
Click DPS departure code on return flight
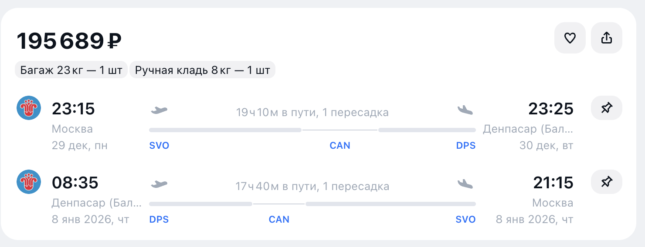click(x=159, y=220)
